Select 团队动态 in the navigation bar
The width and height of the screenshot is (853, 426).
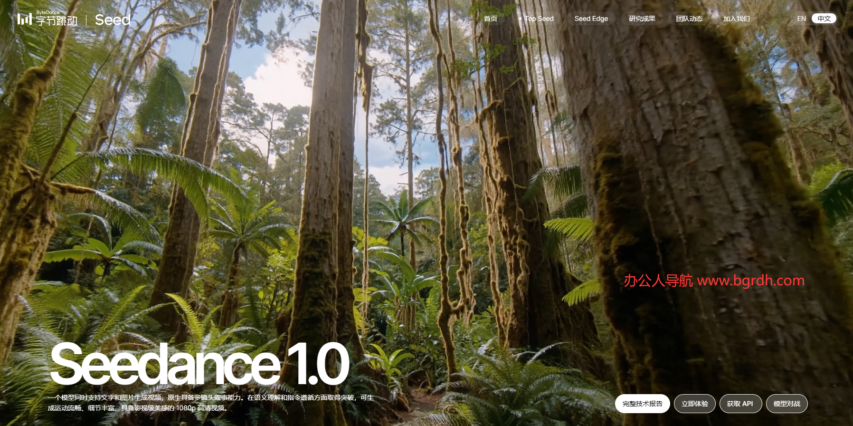[x=689, y=19]
